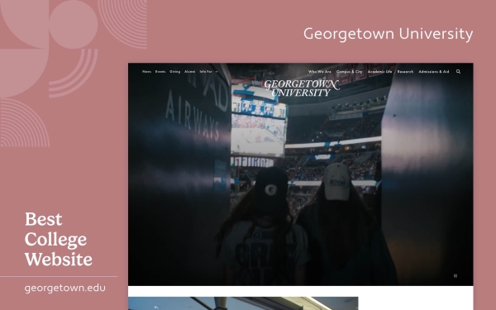Pause the hero background video
Screen dimensions: 496x310
(455, 276)
